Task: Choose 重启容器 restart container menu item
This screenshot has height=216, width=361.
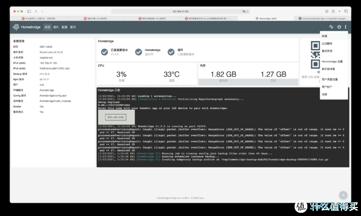Action: (x=334, y=51)
